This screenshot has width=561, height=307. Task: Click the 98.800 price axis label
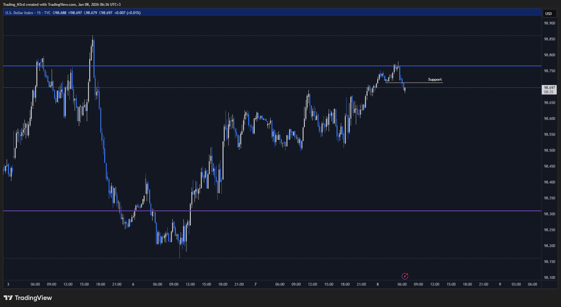click(549, 55)
